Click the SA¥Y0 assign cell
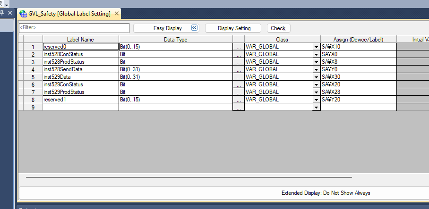Image resolution: width=429 pixels, height=209 pixels. coord(359,69)
